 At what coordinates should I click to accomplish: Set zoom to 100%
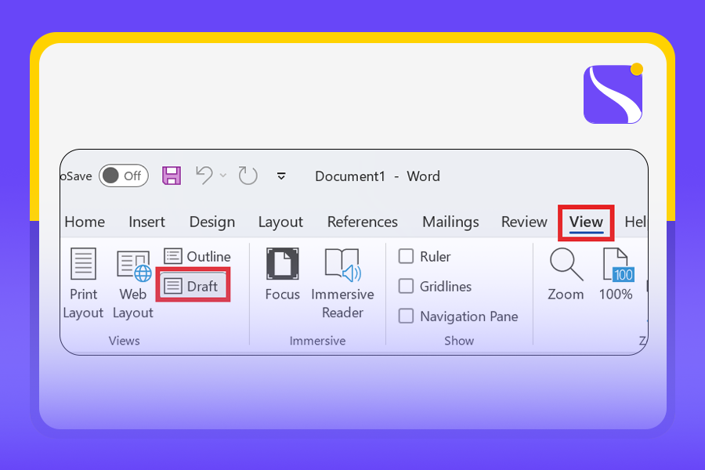[616, 274]
